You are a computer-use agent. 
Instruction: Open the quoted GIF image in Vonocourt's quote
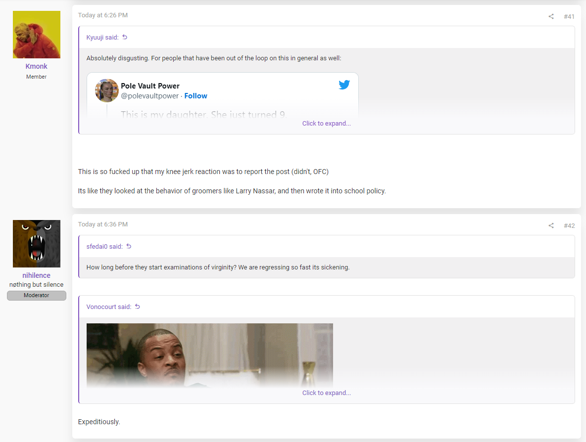210,355
